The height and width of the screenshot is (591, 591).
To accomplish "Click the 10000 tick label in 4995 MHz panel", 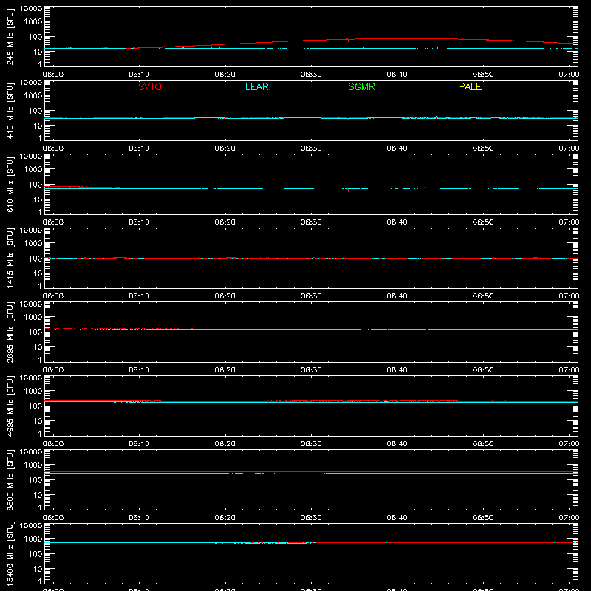I will click(31, 378).
